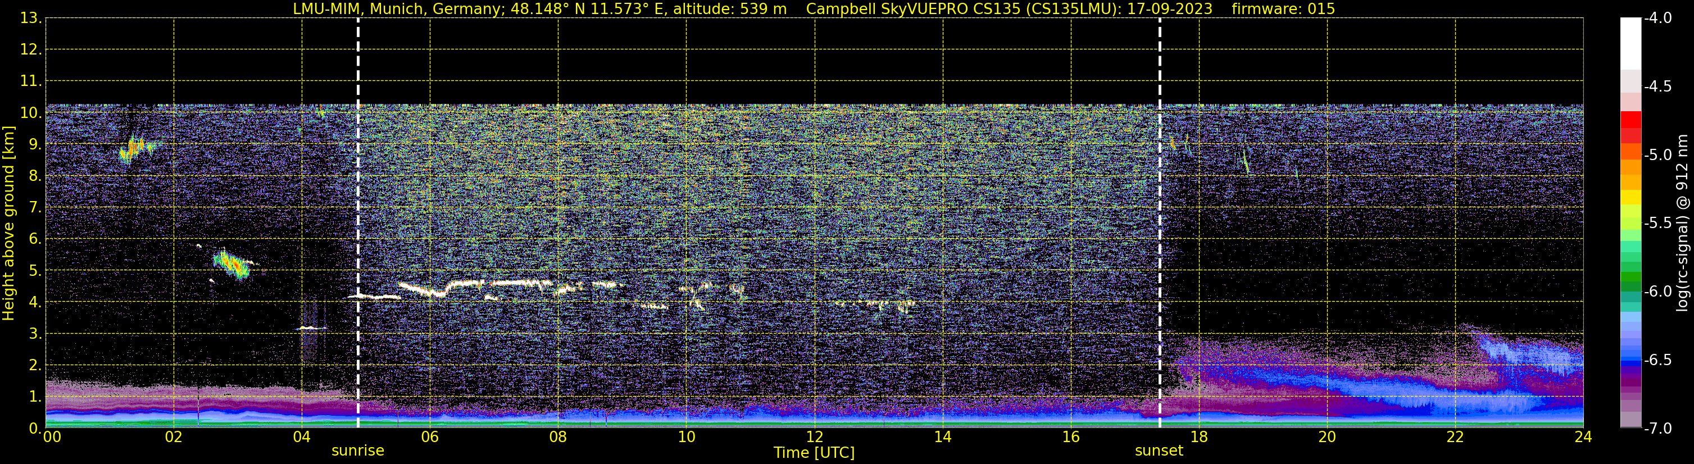Click the '5.' height tick label
Screen dimensions: 1694x464
(x=35, y=270)
